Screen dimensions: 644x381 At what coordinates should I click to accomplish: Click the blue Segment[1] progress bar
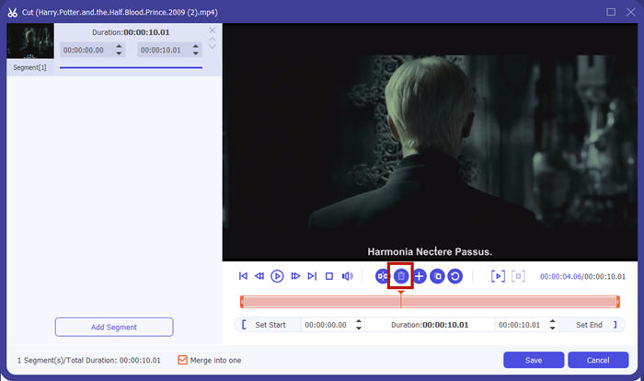(x=131, y=67)
